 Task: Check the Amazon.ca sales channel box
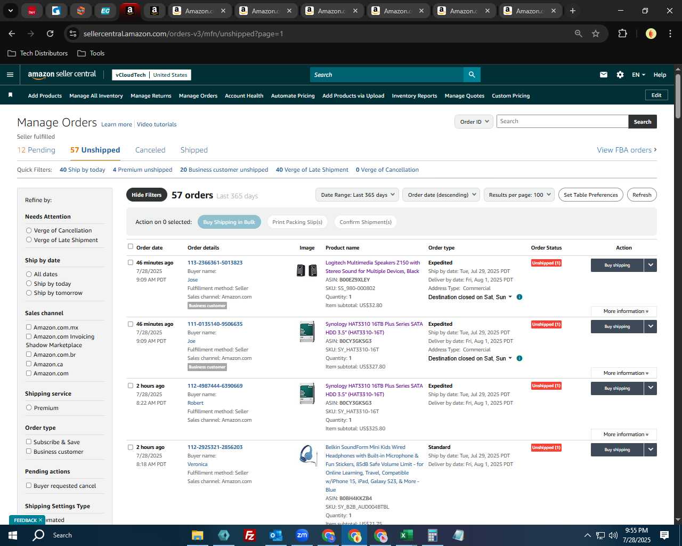[29, 364]
